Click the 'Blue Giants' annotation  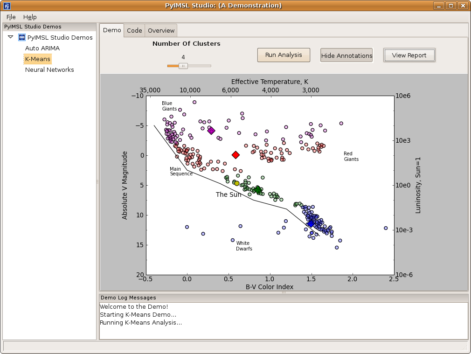pos(169,106)
